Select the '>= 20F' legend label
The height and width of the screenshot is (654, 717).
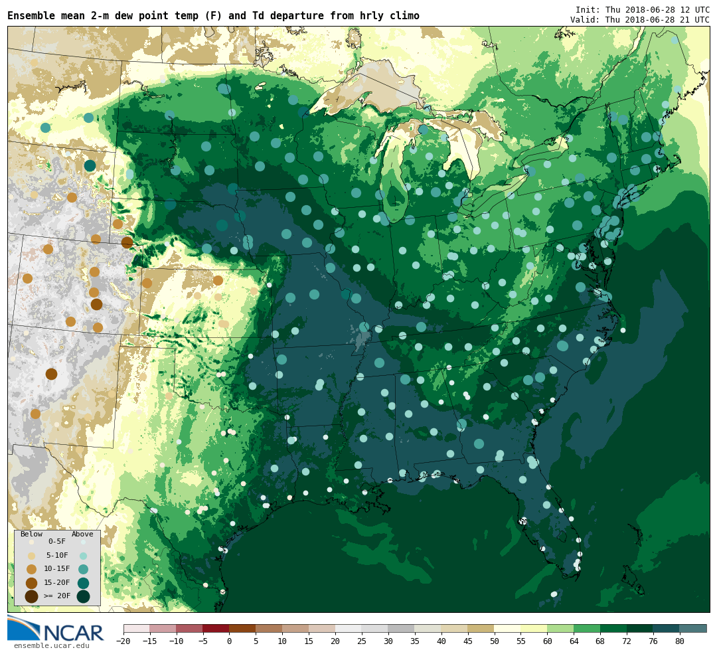point(57,596)
